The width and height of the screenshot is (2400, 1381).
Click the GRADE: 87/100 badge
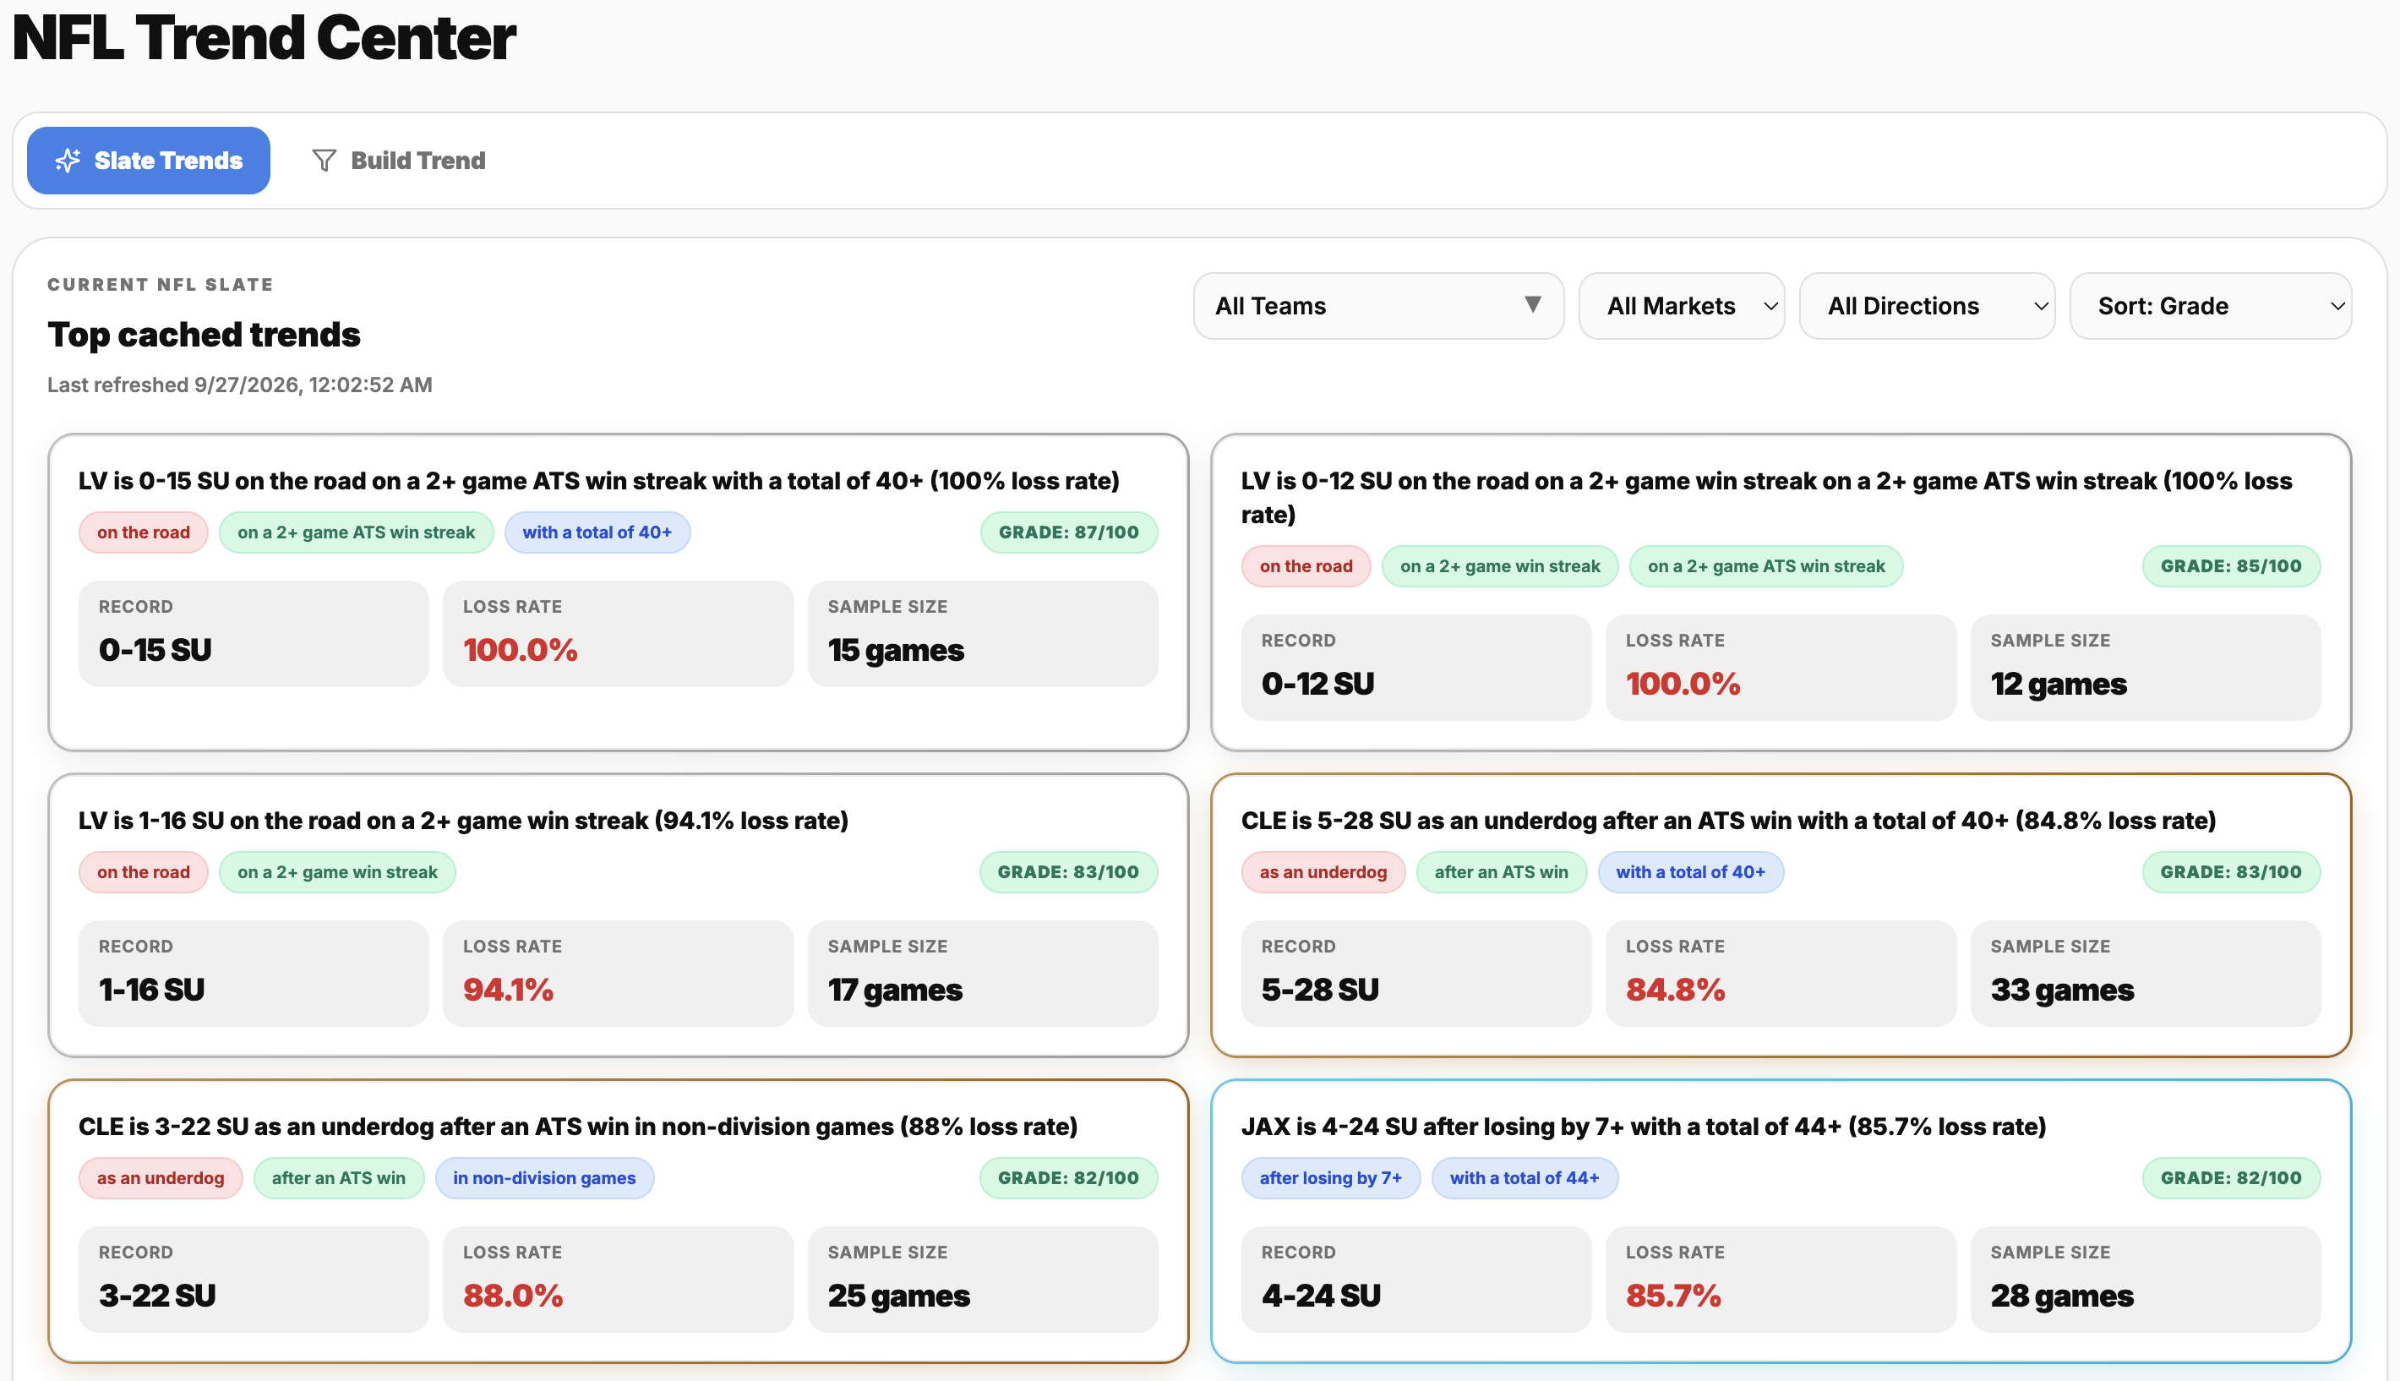click(1069, 532)
